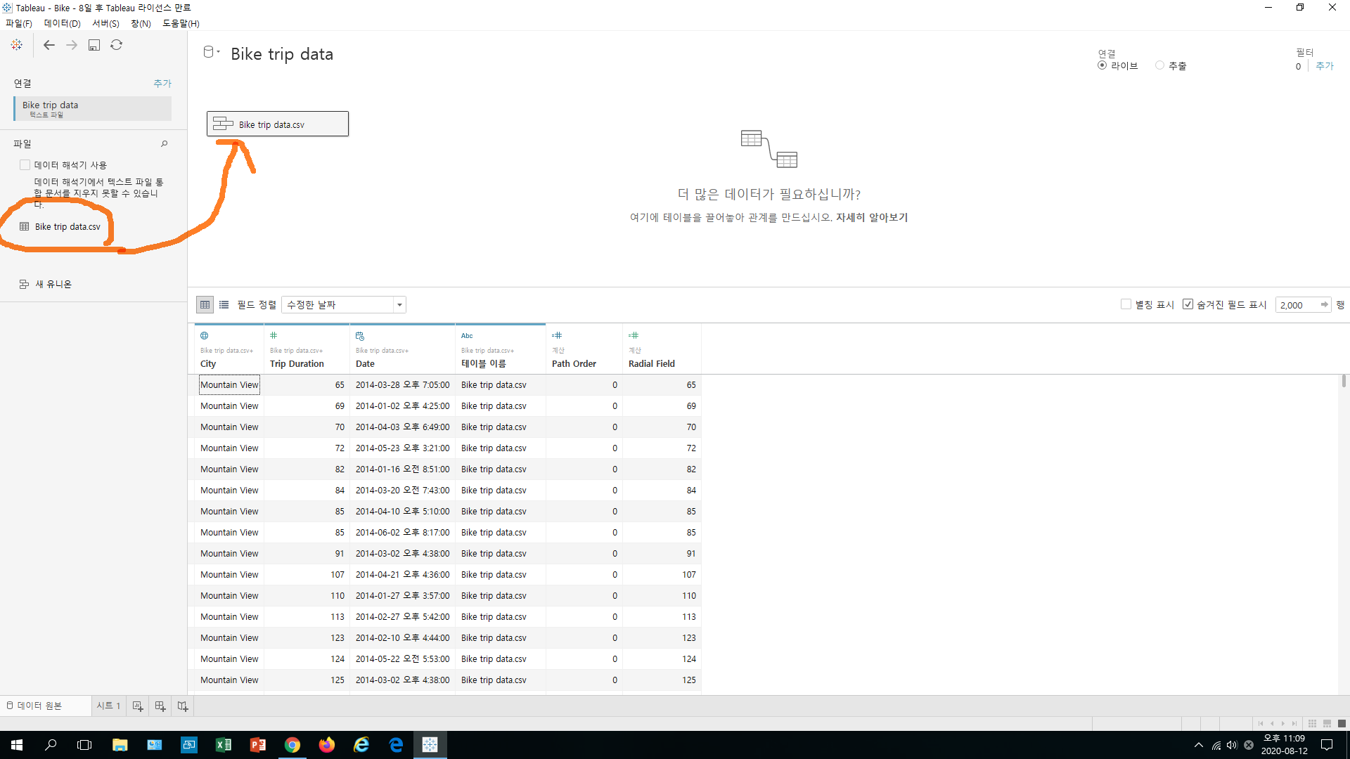Select the 추출 connection radio button
The image size is (1350, 759).
click(1159, 65)
